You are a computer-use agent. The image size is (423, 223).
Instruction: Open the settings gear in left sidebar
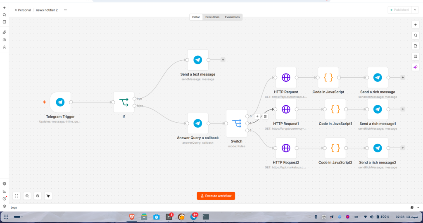tap(4, 206)
